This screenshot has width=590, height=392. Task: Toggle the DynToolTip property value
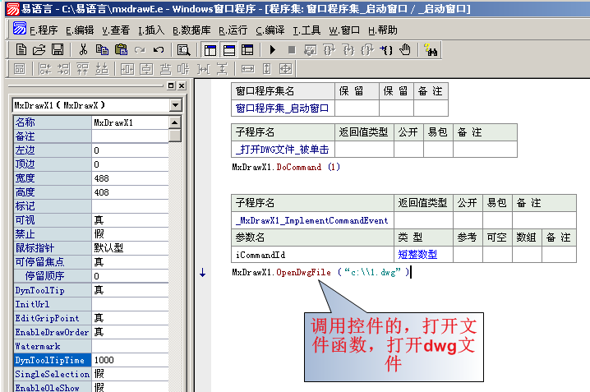coord(130,290)
